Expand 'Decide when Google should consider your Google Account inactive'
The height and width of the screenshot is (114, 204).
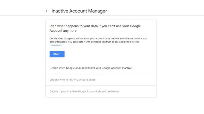[91, 68]
